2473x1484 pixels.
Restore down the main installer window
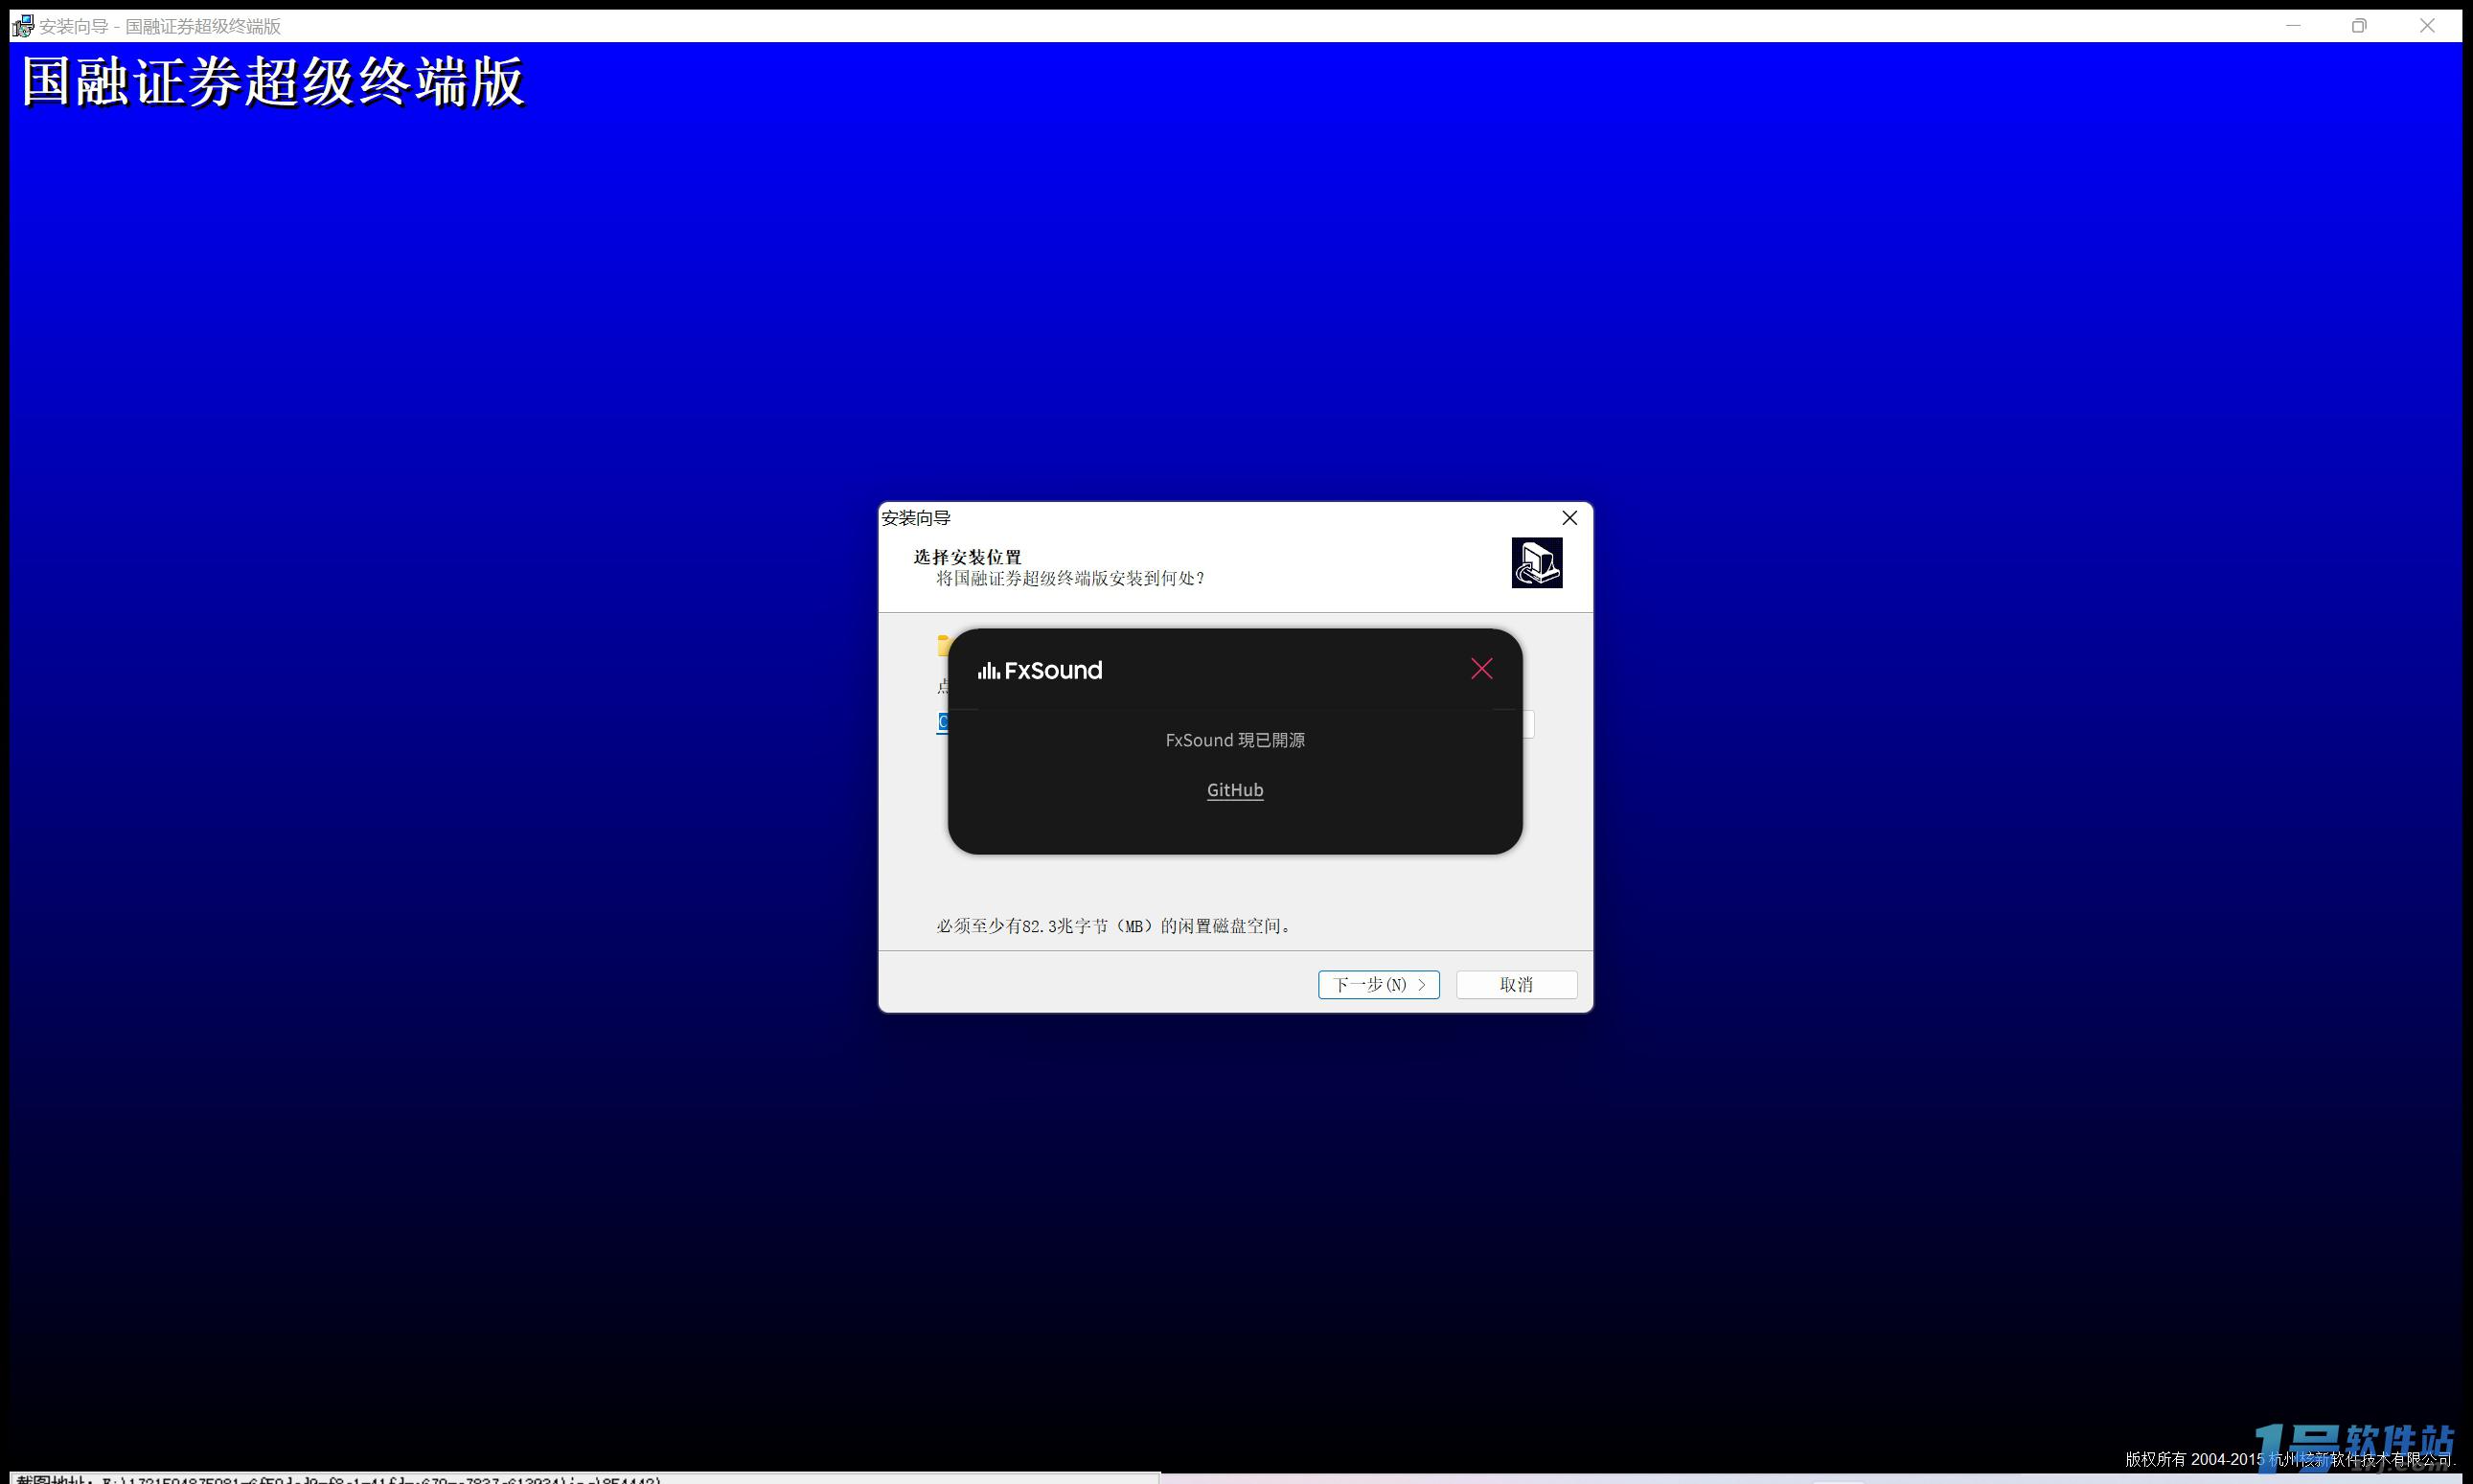pyautogui.click(x=2359, y=26)
